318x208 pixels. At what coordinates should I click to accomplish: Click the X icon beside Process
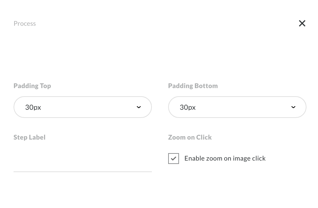coord(302,23)
